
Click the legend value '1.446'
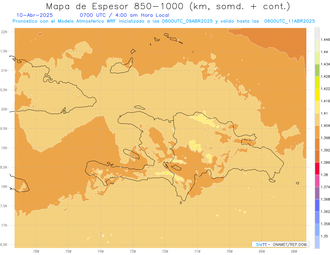tap(325, 40)
